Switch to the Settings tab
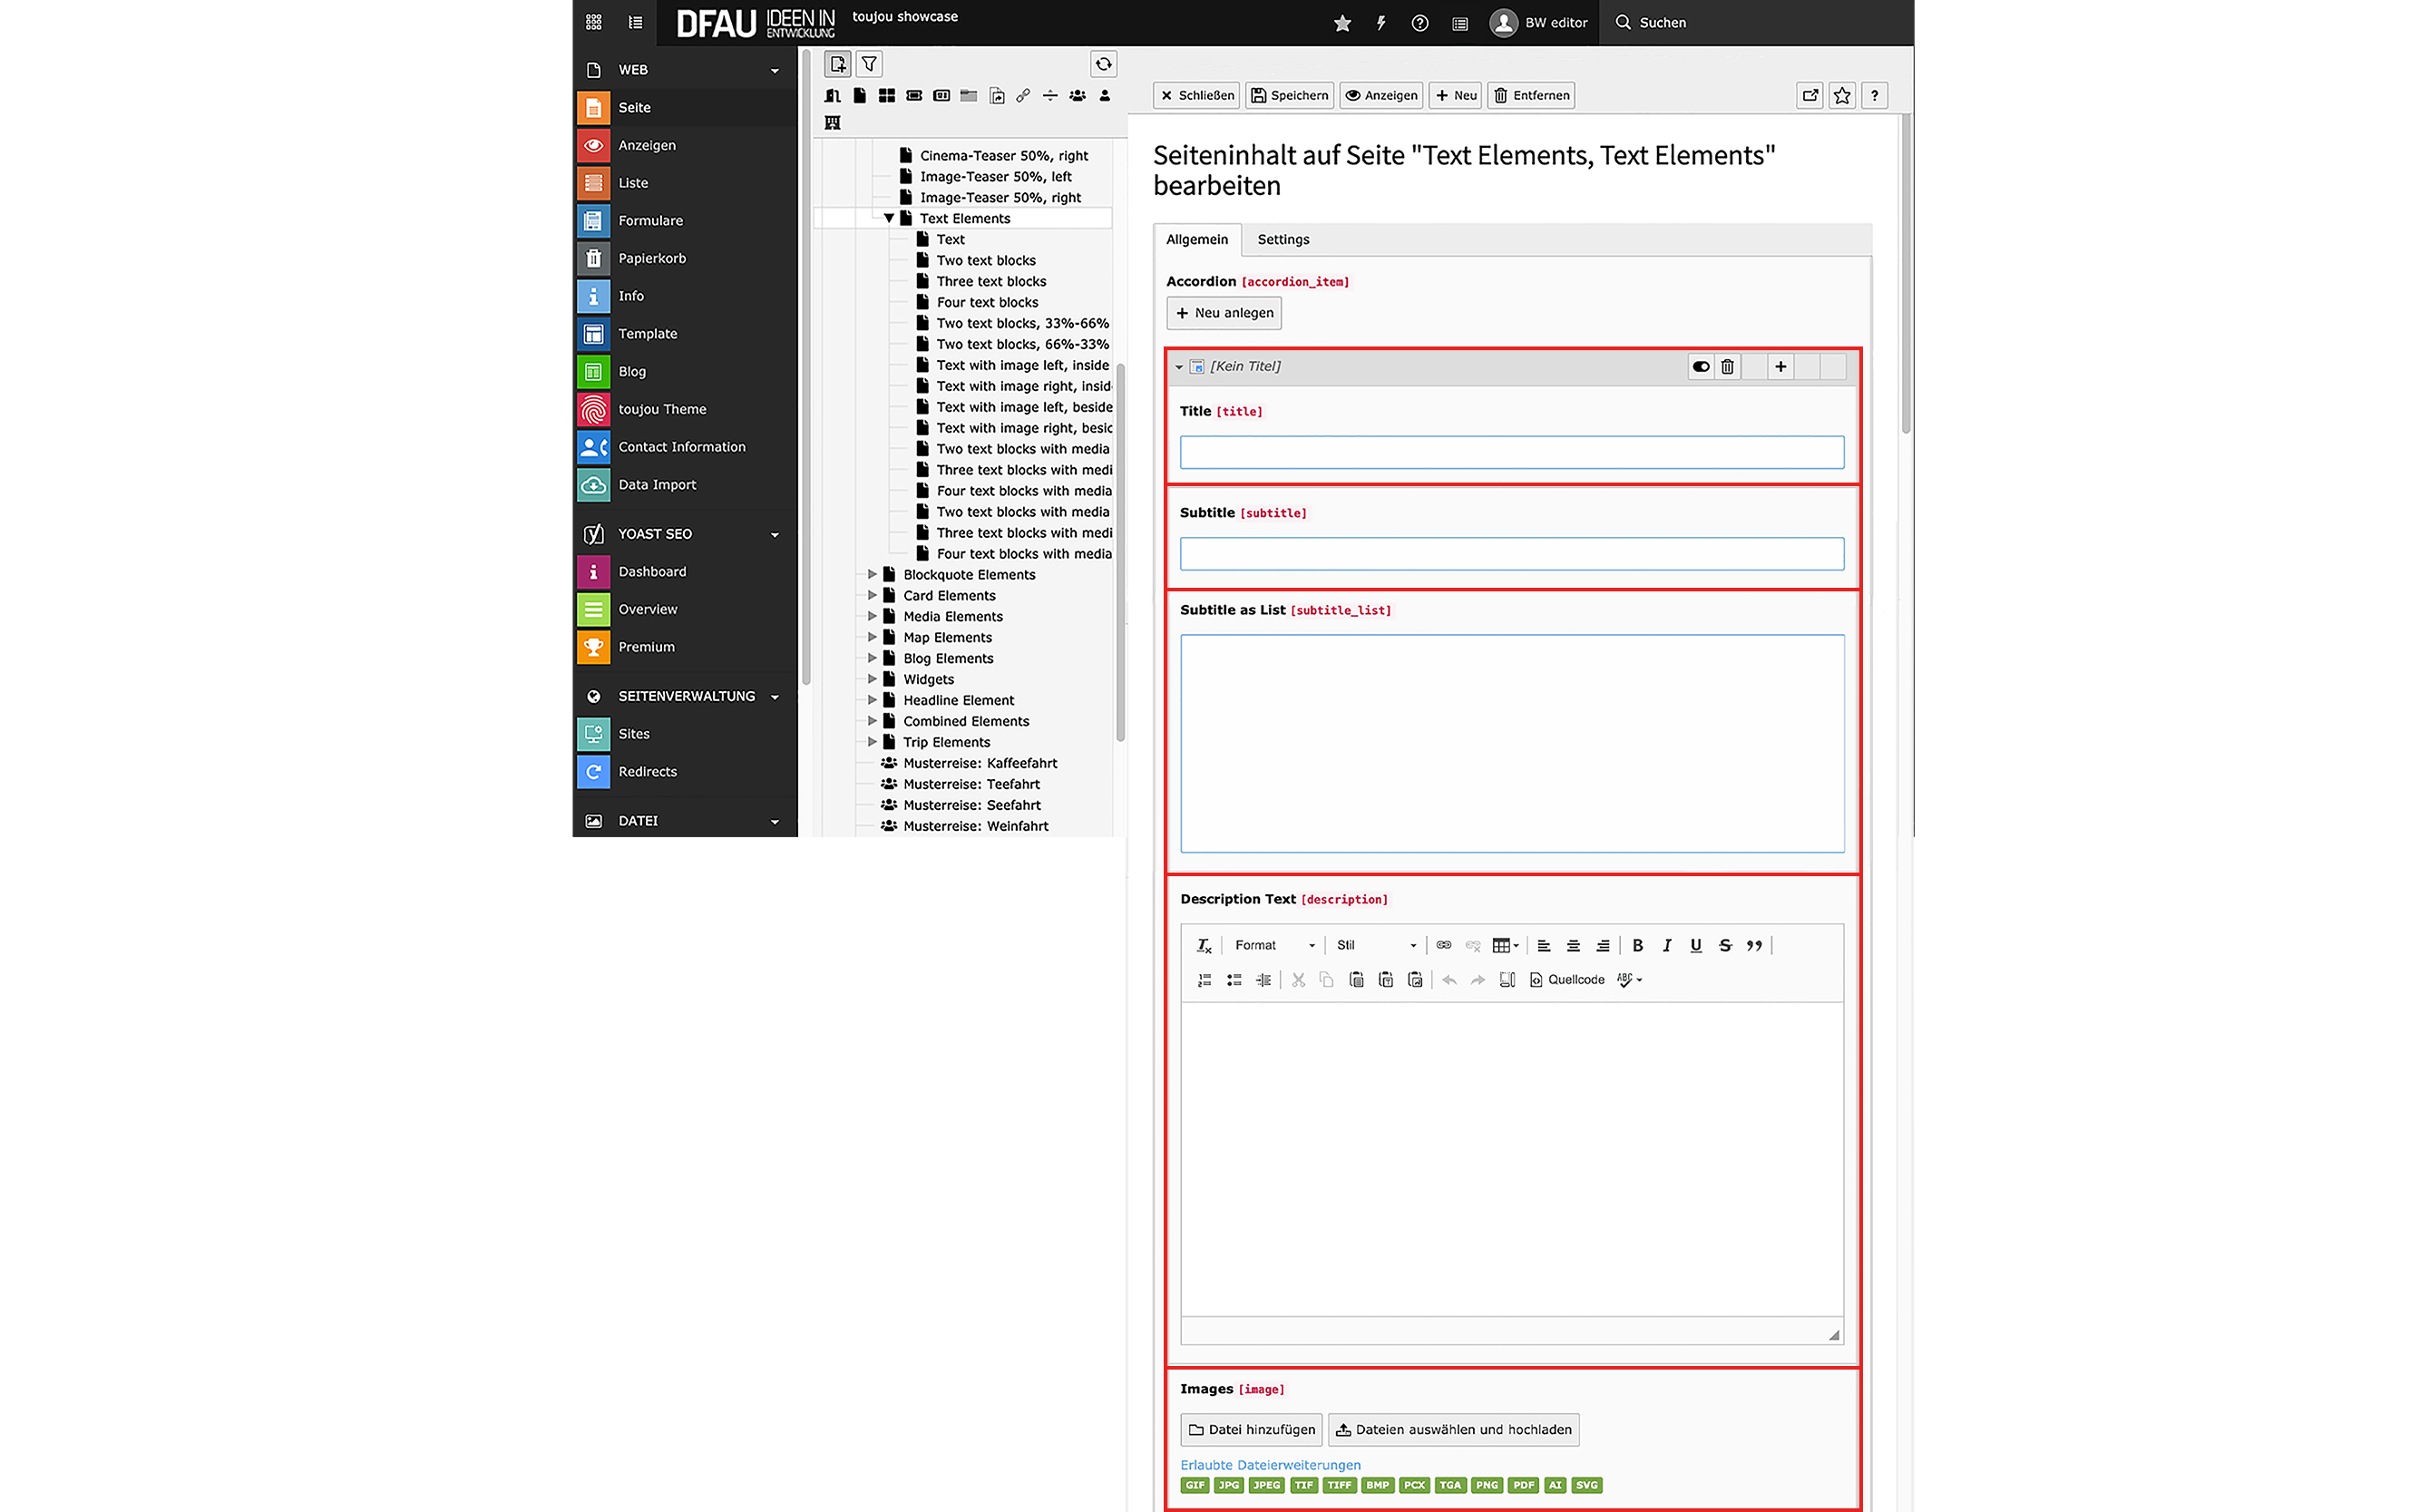2419x1512 pixels. [1283, 239]
